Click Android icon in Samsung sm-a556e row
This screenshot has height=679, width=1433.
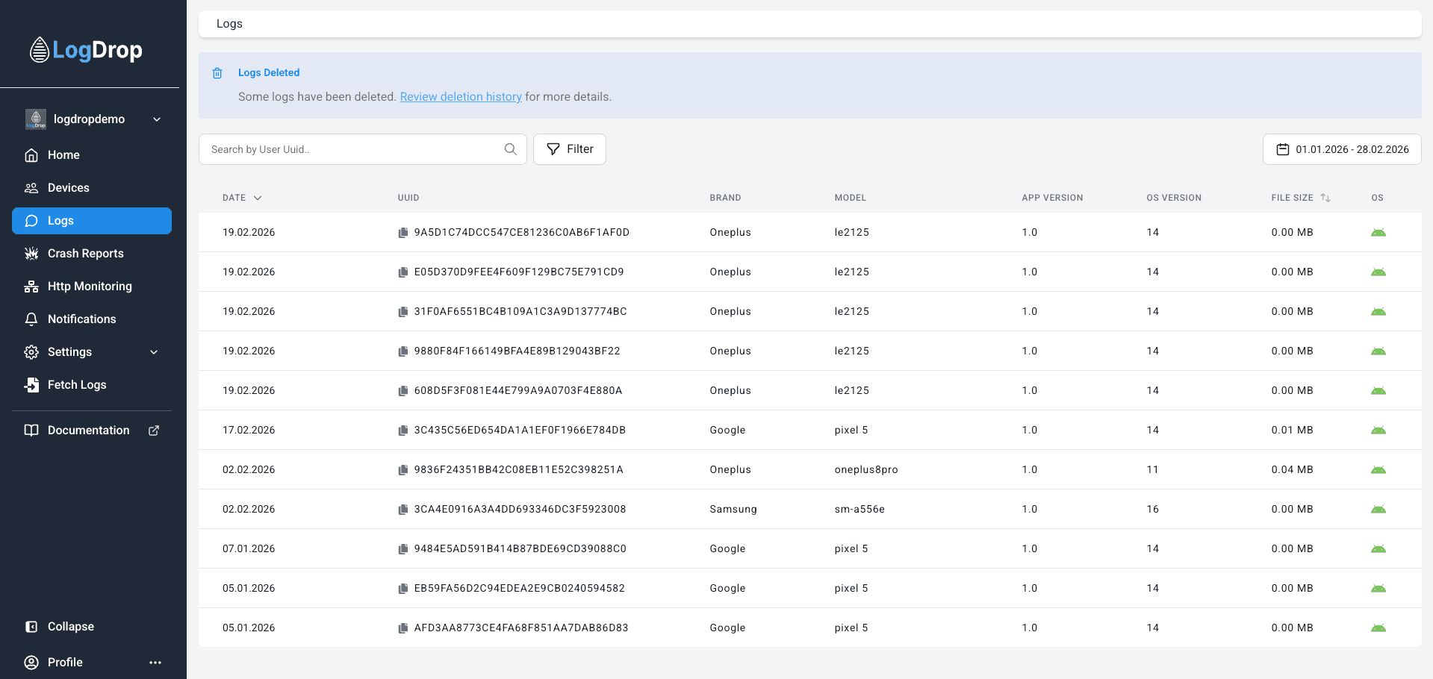click(x=1378, y=510)
